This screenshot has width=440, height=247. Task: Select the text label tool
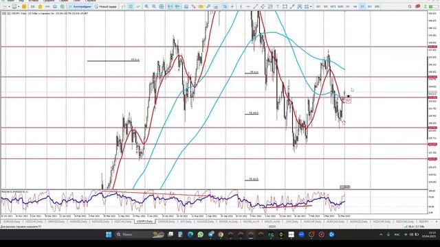pos(278,6)
